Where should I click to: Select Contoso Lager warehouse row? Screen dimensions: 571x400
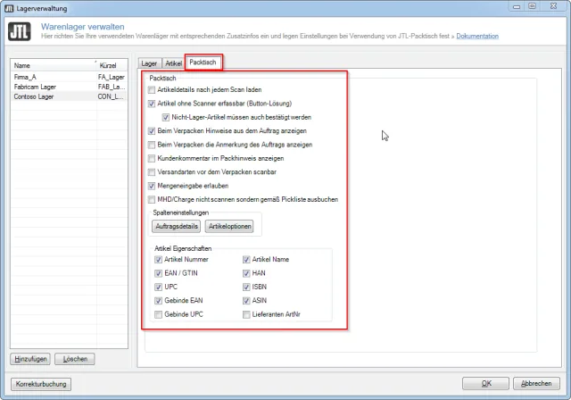coord(70,96)
